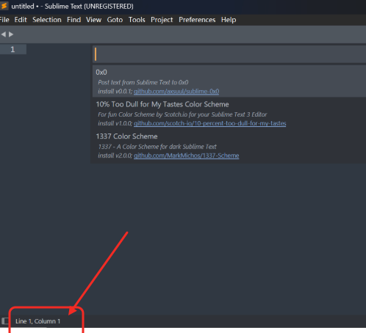This screenshot has width=366, height=333.
Task: Click the Sublime Text logo icon
Action: pos(4,6)
